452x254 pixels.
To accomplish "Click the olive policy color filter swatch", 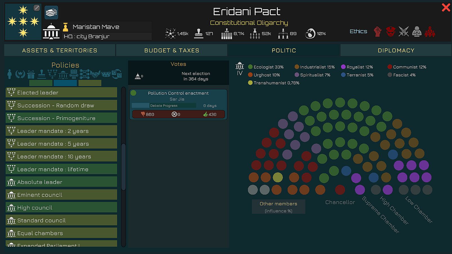I will [x=90, y=83].
